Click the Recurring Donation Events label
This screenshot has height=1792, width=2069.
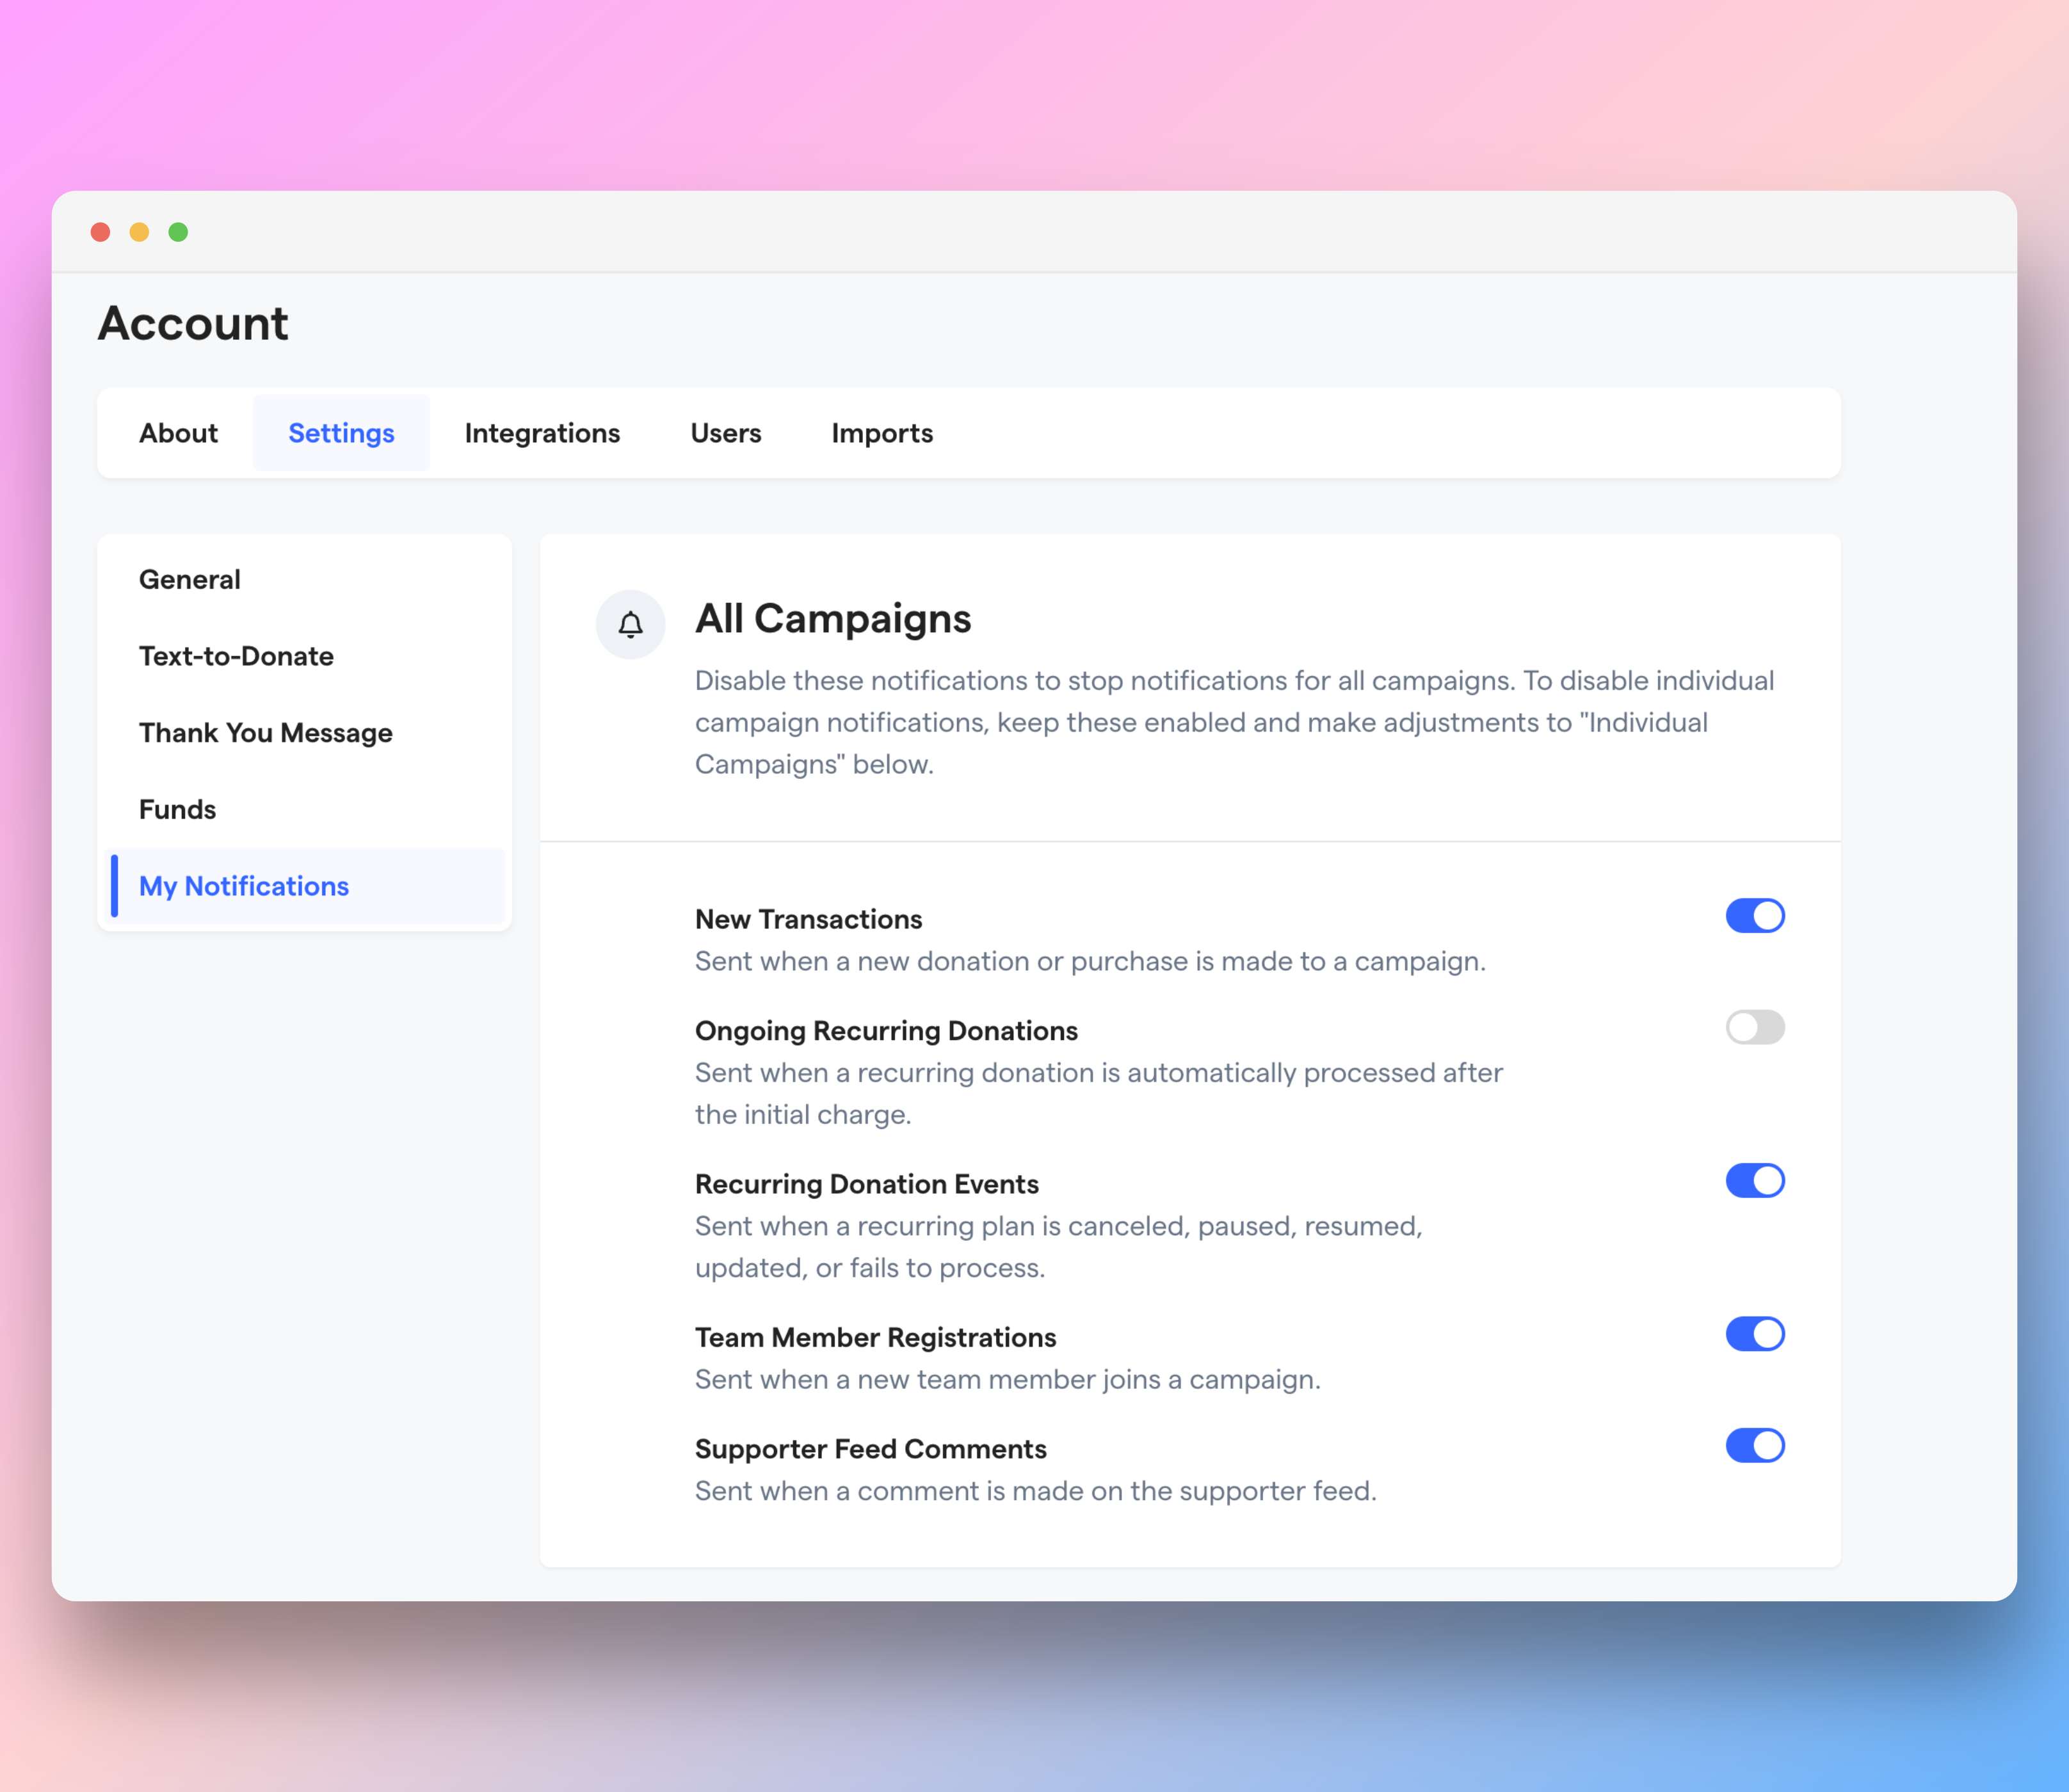point(867,1184)
